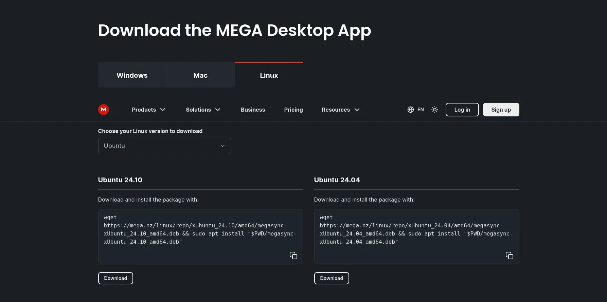
Task: Select the EN language label
Action: tap(421, 110)
